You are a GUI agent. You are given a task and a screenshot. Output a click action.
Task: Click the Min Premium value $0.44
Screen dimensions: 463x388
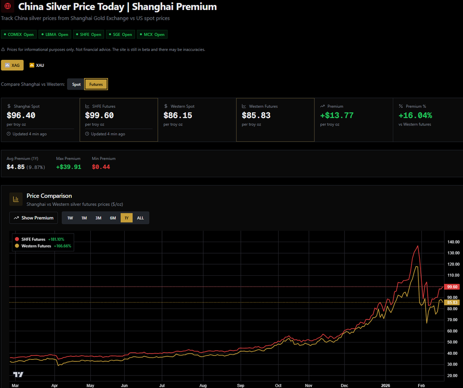(x=101, y=167)
